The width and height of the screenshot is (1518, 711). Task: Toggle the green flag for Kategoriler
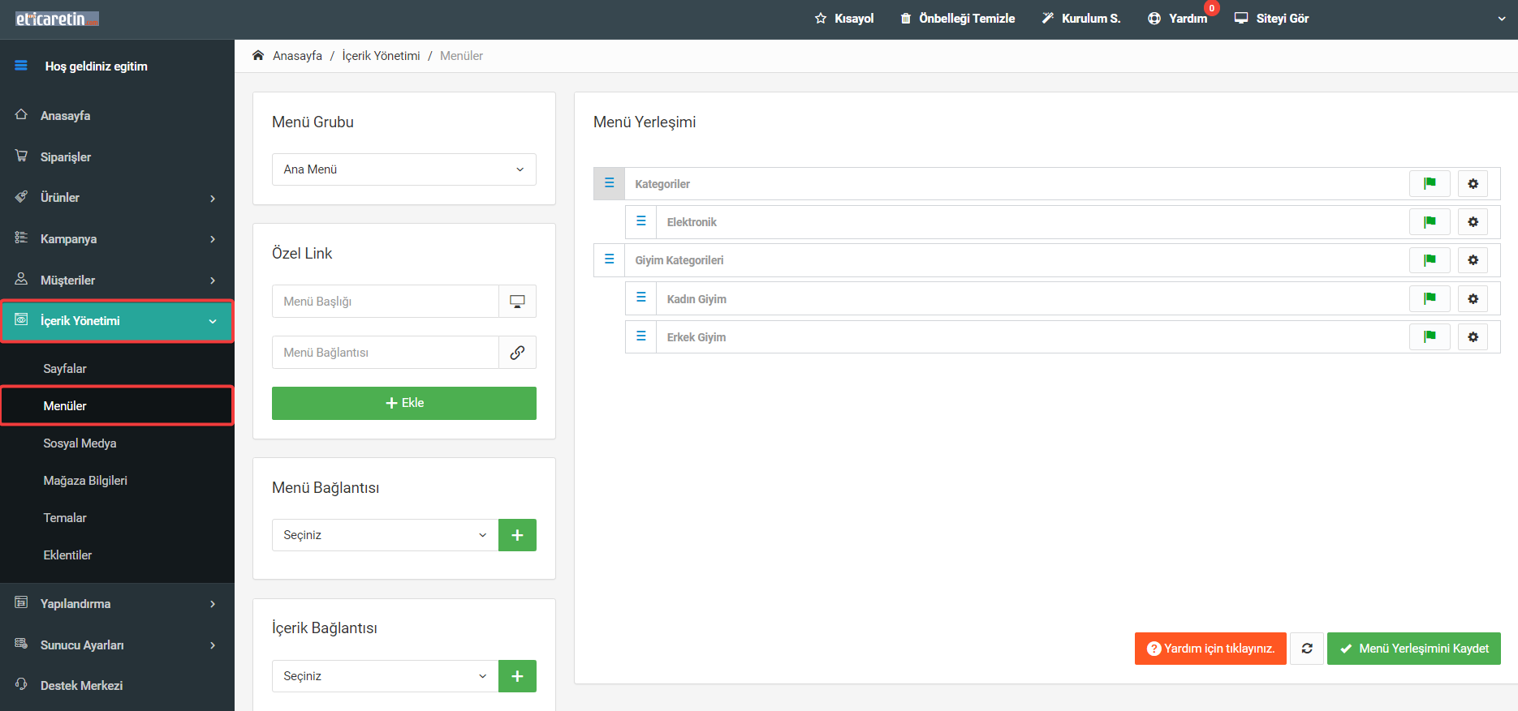[1430, 184]
